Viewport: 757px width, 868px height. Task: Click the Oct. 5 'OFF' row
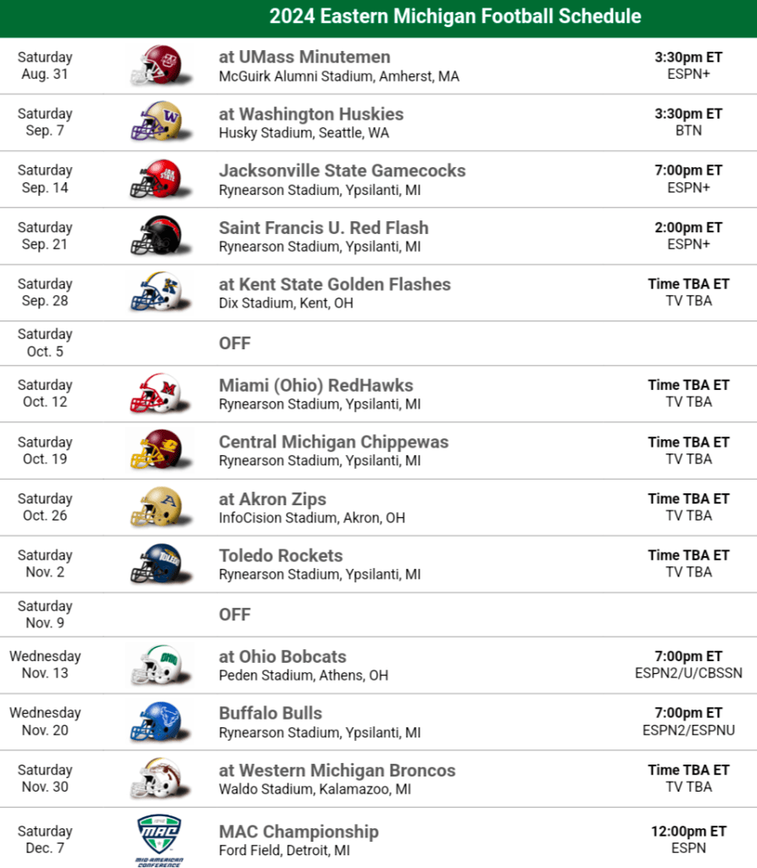pos(235,343)
